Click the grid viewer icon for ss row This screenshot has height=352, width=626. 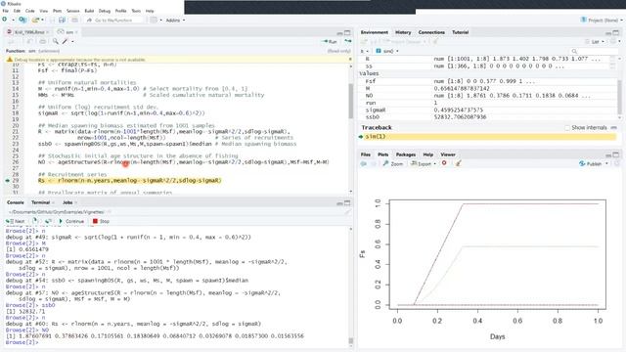pos(612,66)
